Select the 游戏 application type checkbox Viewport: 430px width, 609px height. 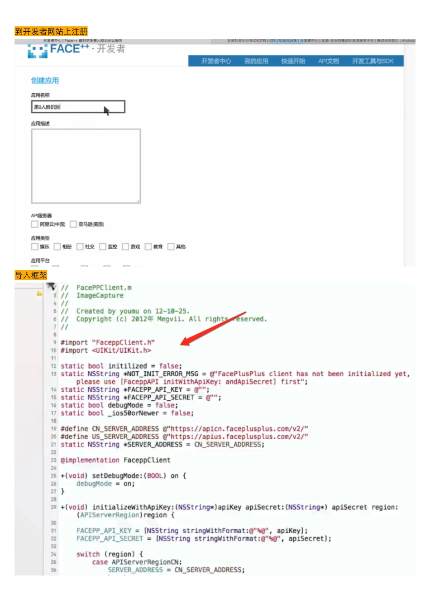[125, 247]
